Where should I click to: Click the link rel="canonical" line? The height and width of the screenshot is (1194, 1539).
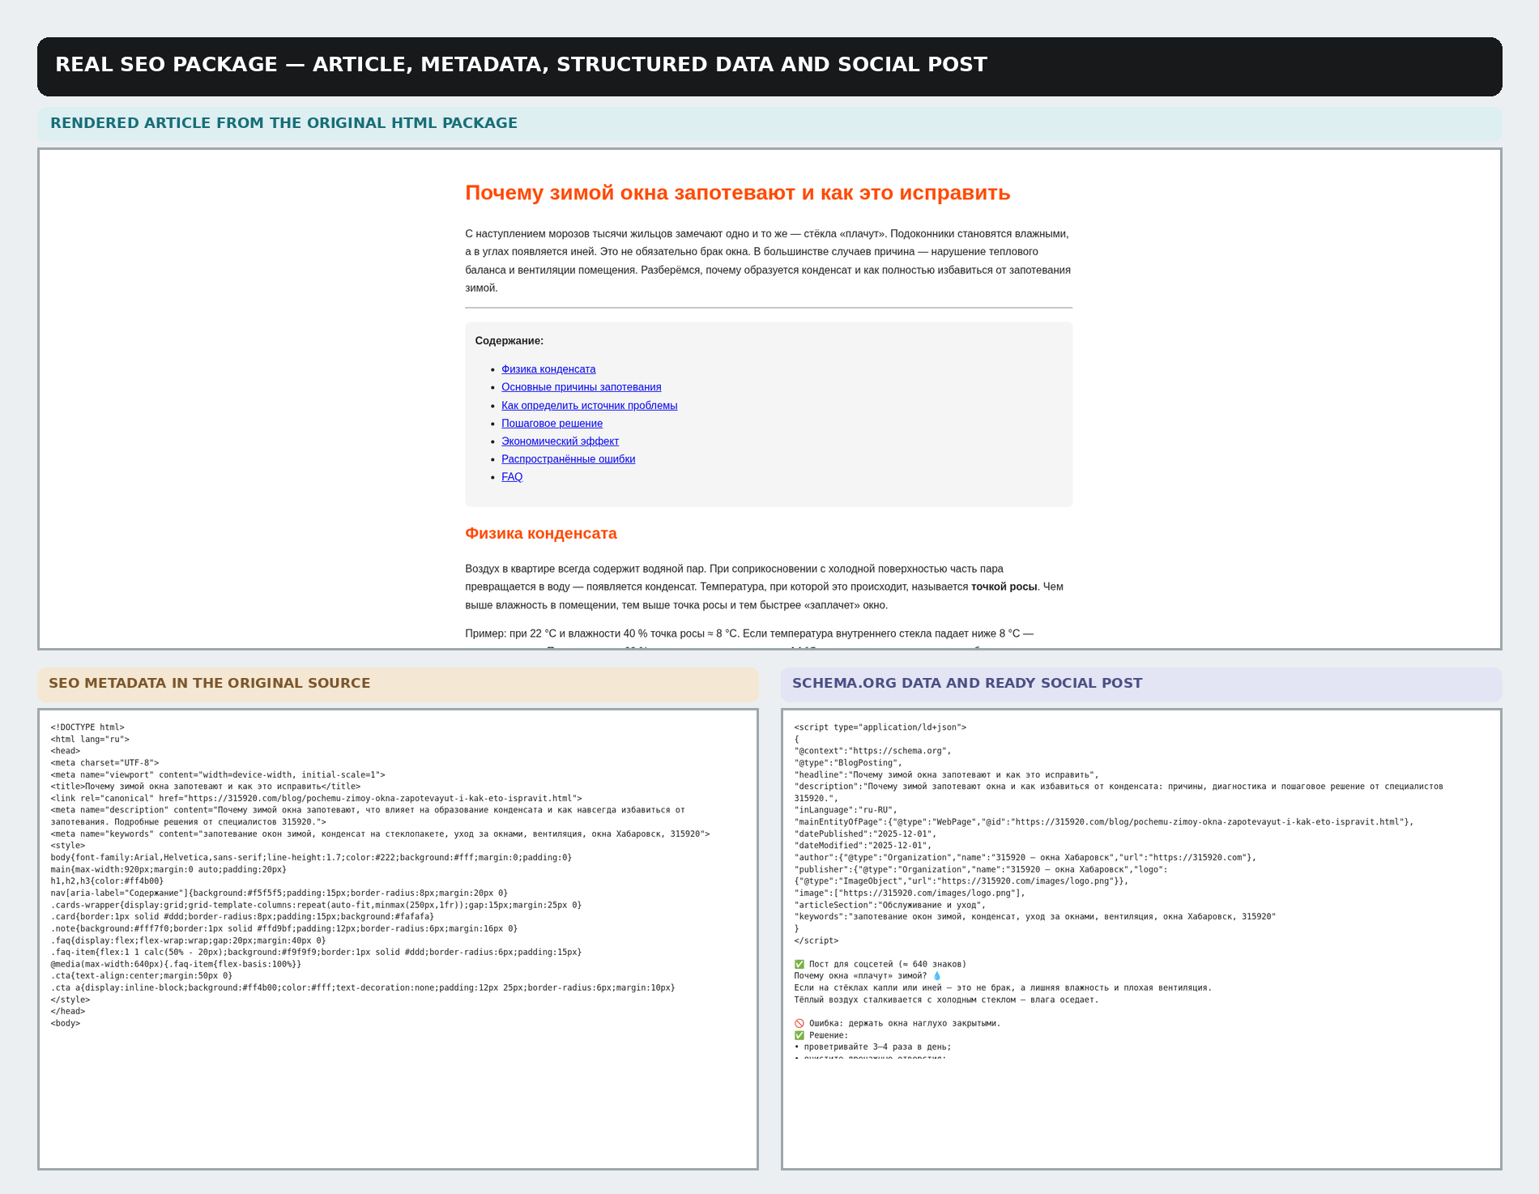[317, 799]
